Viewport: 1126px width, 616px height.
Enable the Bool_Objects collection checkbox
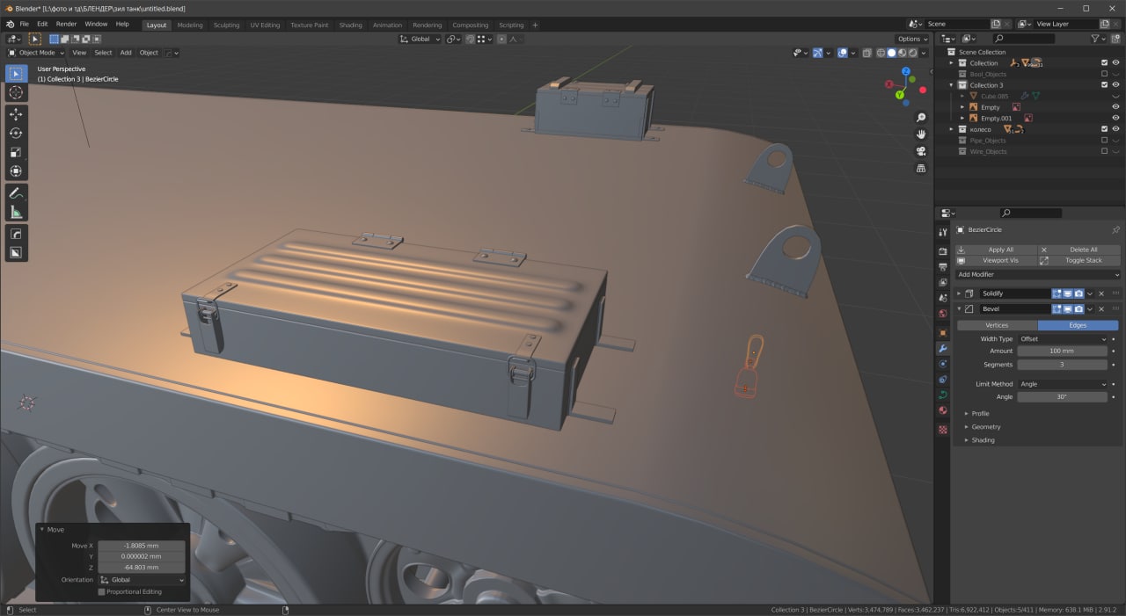[1105, 74]
